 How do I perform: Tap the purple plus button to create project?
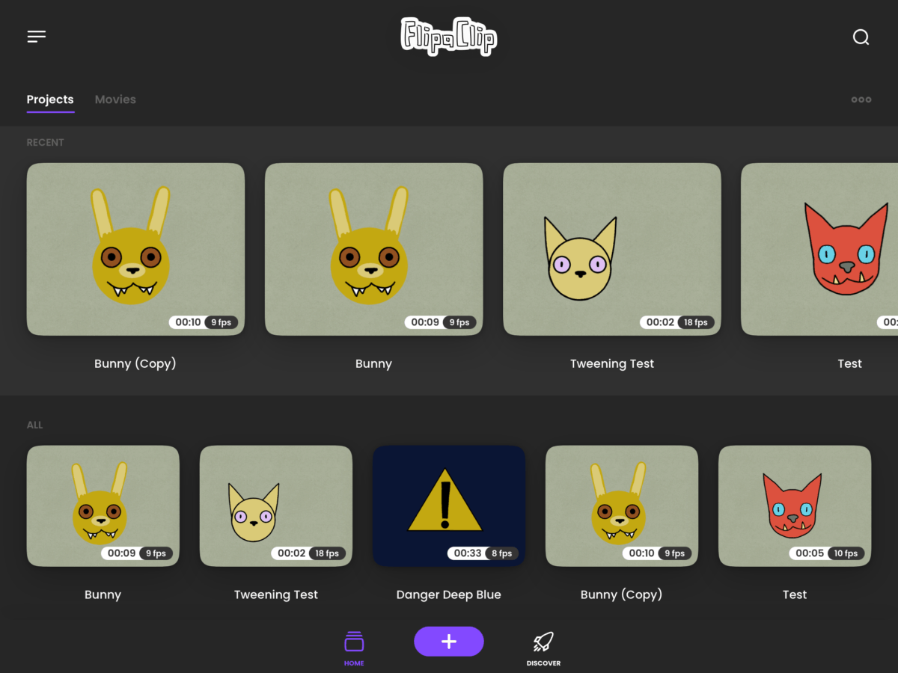[x=448, y=641]
